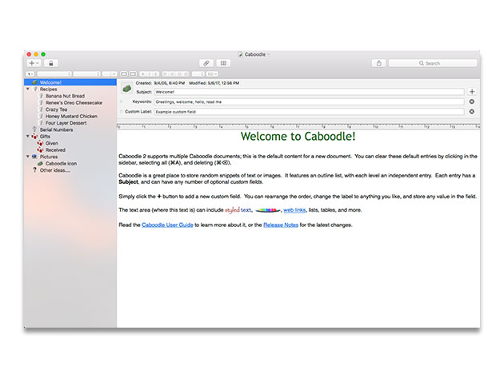
Task: Click the Given gift icon
Action: click(x=40, y=143)
